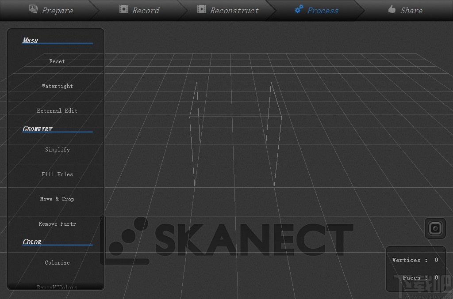Click the Reset button
The width and height of the screenshot is (453, 299).
click(x=57, y=61)
